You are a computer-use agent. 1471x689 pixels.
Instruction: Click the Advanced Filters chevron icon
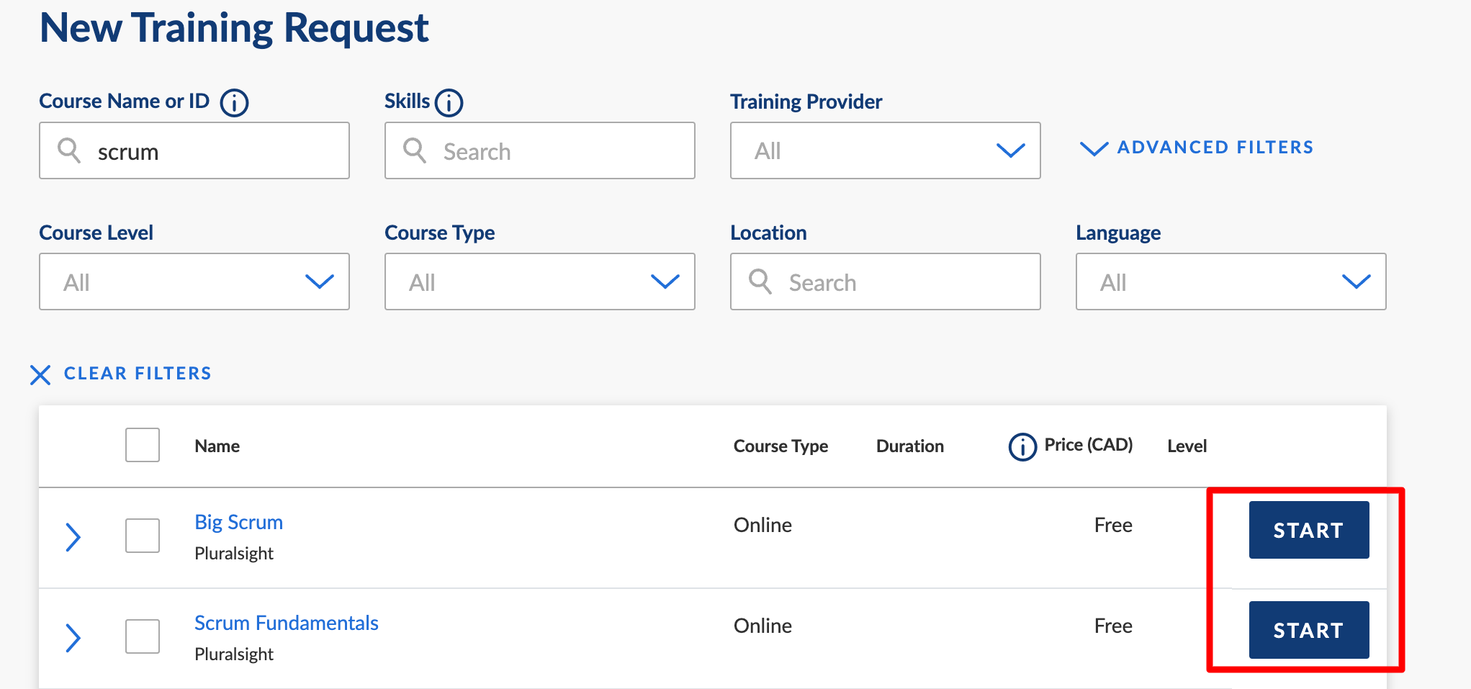[x=1094, y=148]
